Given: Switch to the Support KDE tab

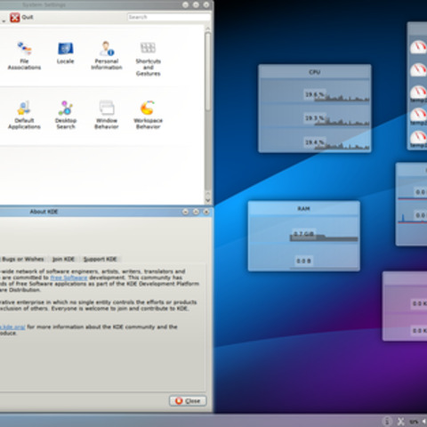Looking at the screenshot, I should (100, 259).
